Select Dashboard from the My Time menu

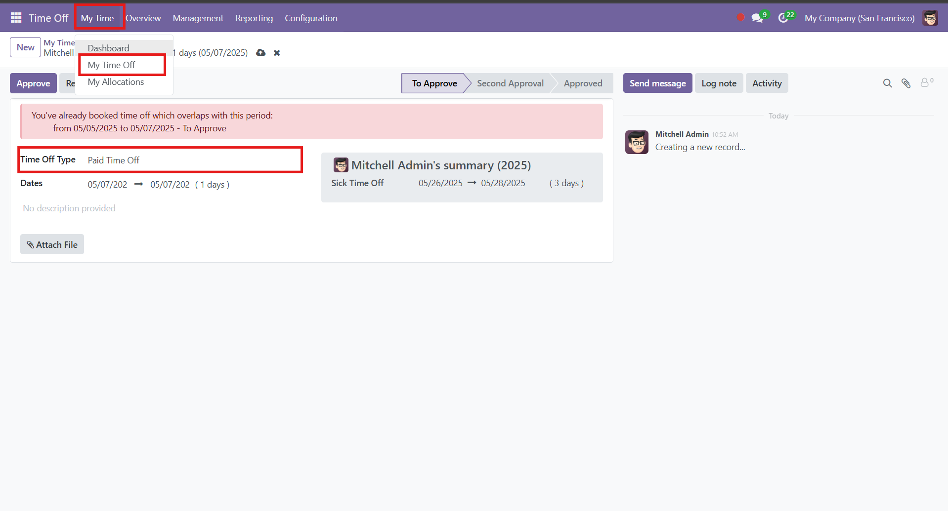click(x=108, y=48)
